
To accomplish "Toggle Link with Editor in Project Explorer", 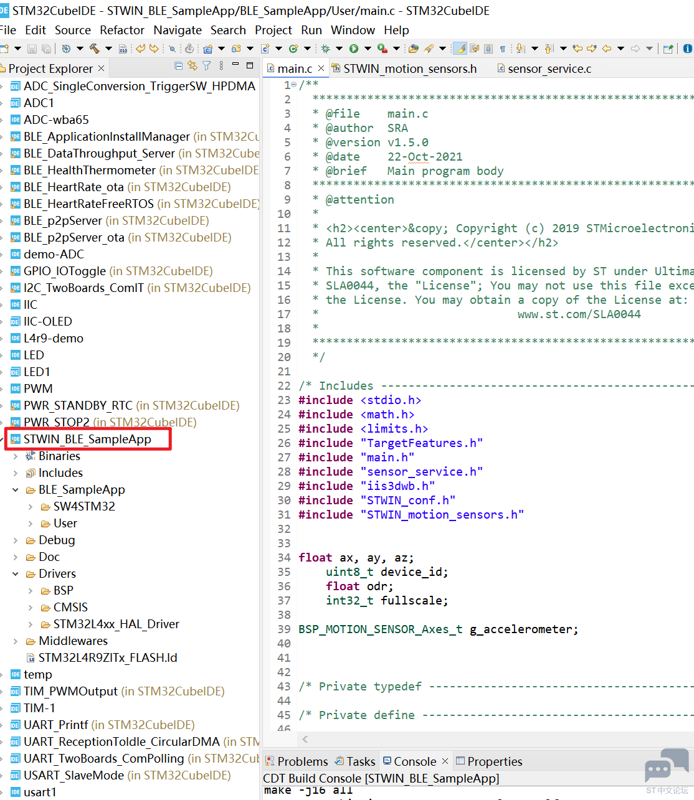I will pyautogui.click(x=193, y=66).
